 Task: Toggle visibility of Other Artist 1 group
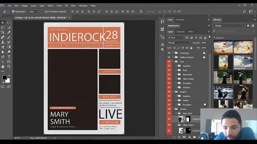pyautogui.click(x=169, y=125)
